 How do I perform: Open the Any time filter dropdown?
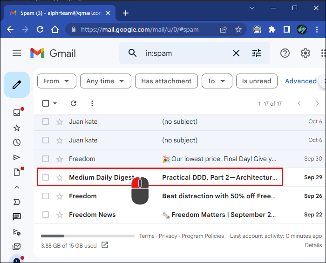point(105,81)
